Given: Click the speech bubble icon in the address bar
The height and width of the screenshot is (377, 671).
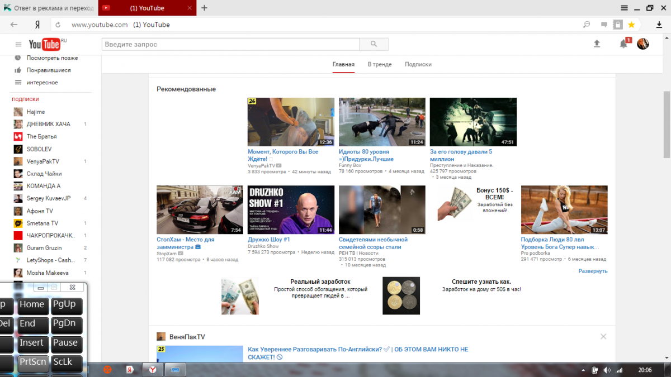Looking at the screenshot, I should (x=604, y=25).
